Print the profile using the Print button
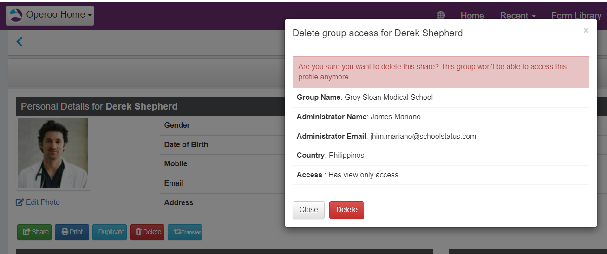The width and height of the screenshot is (607, 254). pyautogui.click(x=72, y=232)
